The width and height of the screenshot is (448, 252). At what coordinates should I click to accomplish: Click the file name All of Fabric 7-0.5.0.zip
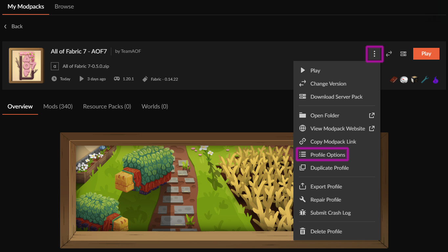click(86, 66)
